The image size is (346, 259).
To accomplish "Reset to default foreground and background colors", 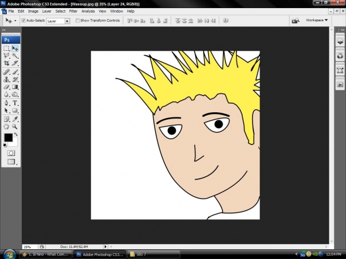I will [x=5, y=145].
